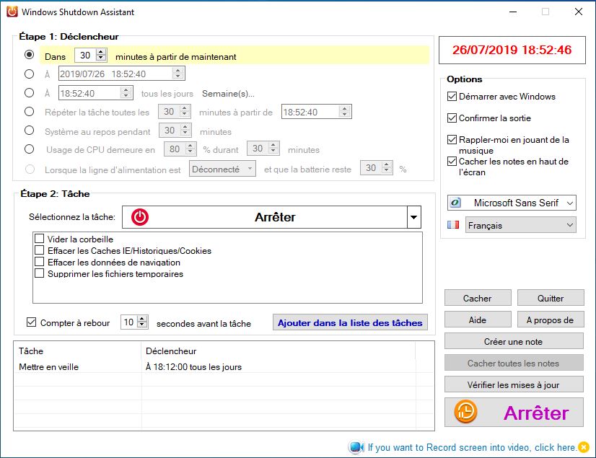The width and height of the screenshot is (596, 458).
Task: Uncheck 'Démarrer avec Windows'
Action: pos(452,96)
